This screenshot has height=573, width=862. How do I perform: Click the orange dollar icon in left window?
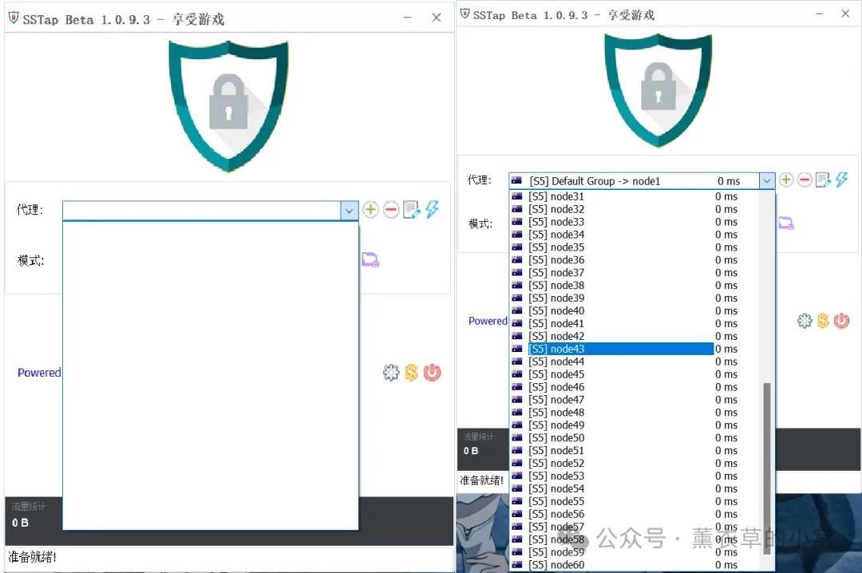click(411, 373)
